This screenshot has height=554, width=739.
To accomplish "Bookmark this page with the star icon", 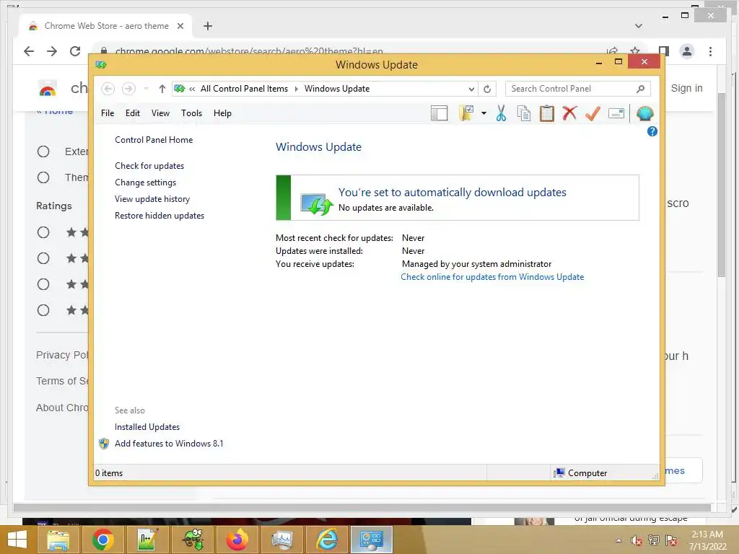I will (635, 50).
